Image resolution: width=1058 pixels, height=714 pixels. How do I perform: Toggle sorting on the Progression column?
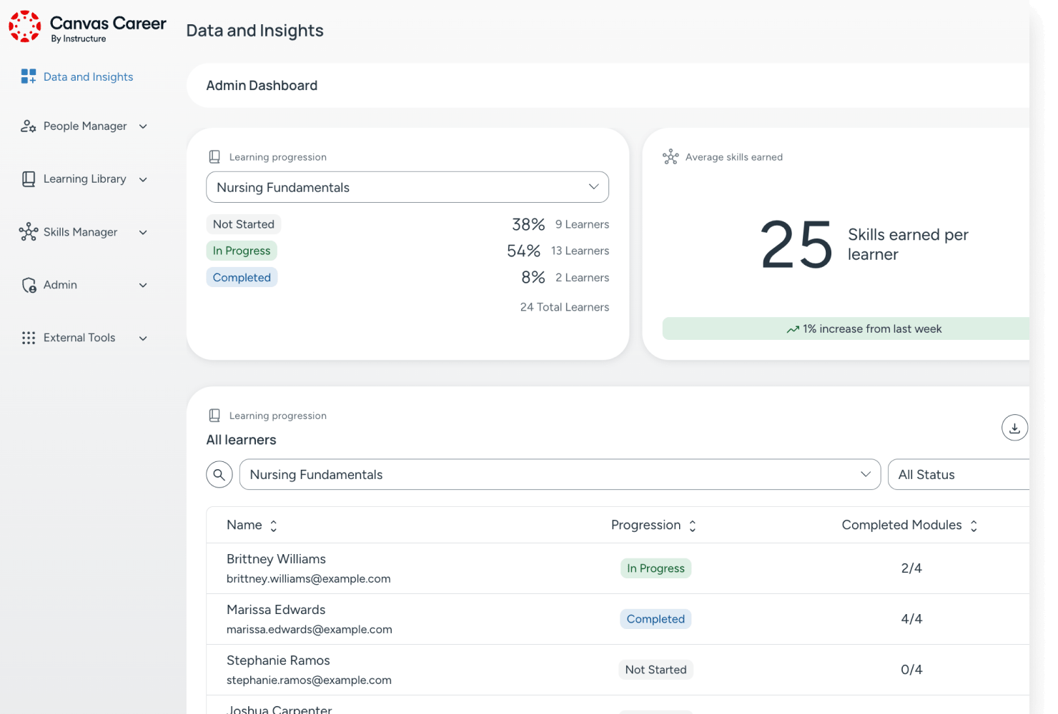pyautogui.click(x=692, y=525)
